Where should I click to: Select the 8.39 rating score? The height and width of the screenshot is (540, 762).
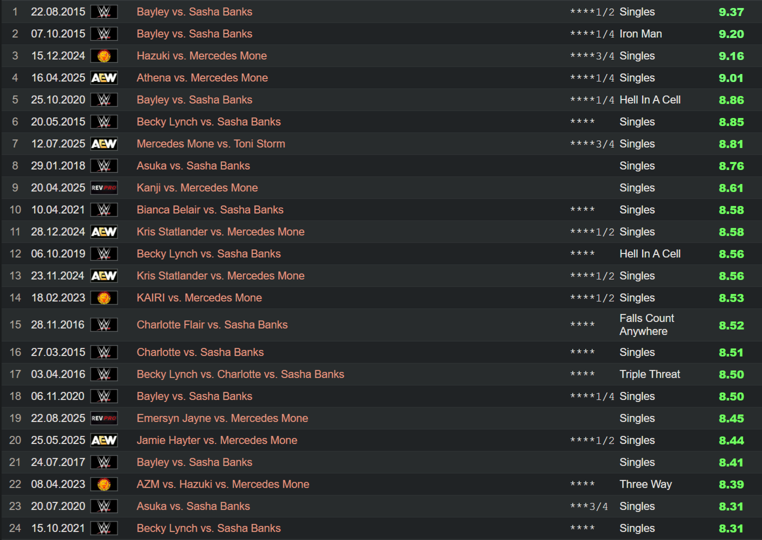pyautogui.click(x=731, y=484)
